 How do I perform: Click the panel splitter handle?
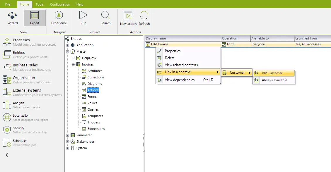[x=144, y=142]
